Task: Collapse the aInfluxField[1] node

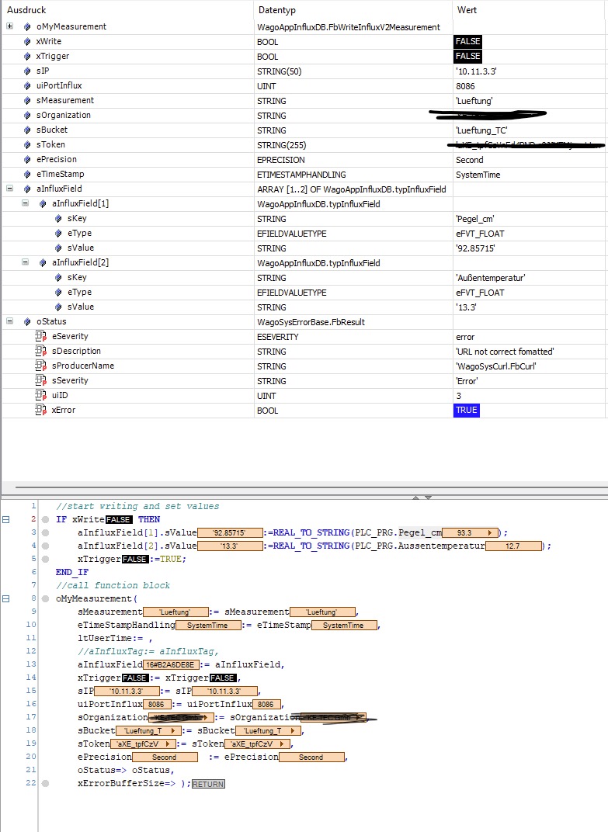Action: (25, 203)
